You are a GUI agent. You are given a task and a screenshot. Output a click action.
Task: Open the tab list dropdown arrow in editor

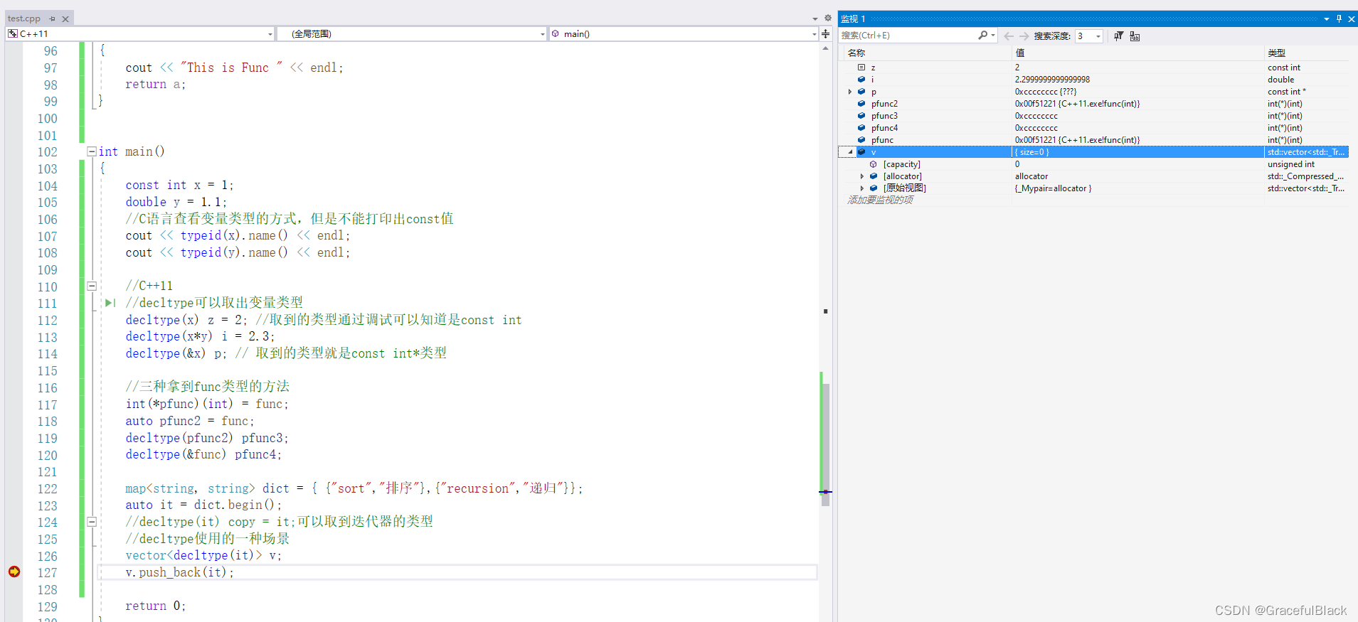tap(815, 18)
